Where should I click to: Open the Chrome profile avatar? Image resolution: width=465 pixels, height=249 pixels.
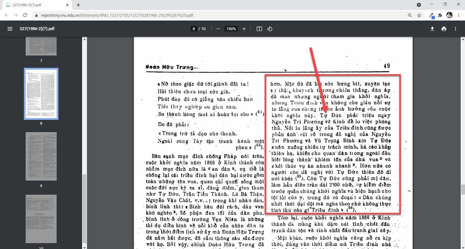coord(449,15)
